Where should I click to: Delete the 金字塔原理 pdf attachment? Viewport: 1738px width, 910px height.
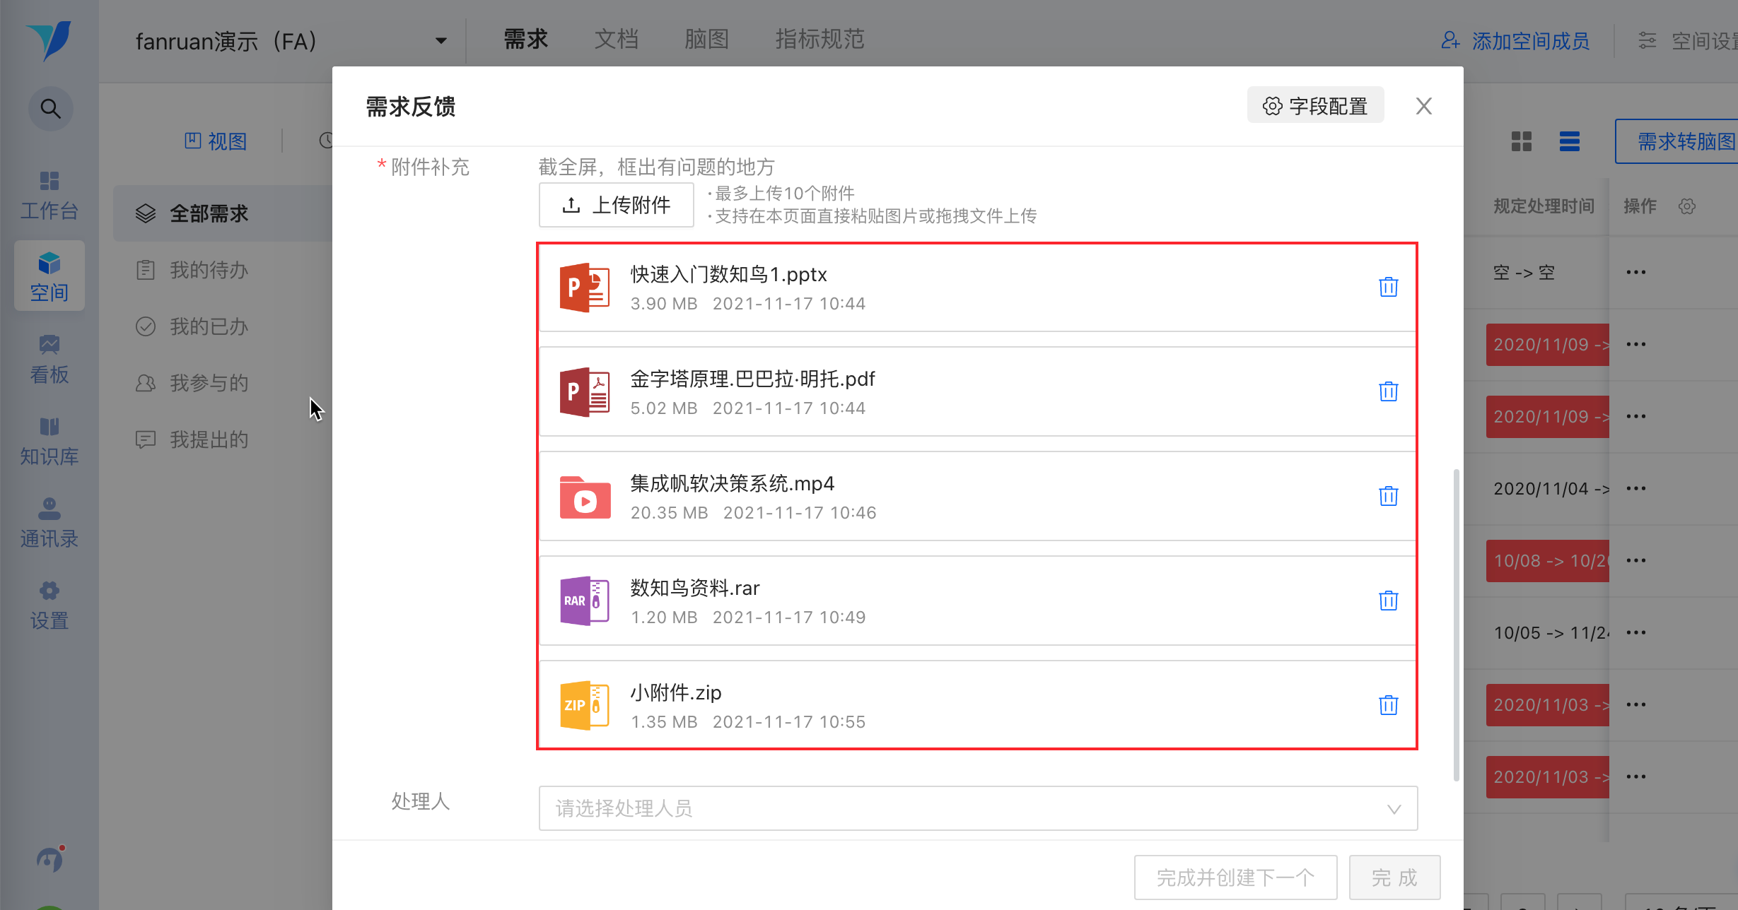[1388, 391]
